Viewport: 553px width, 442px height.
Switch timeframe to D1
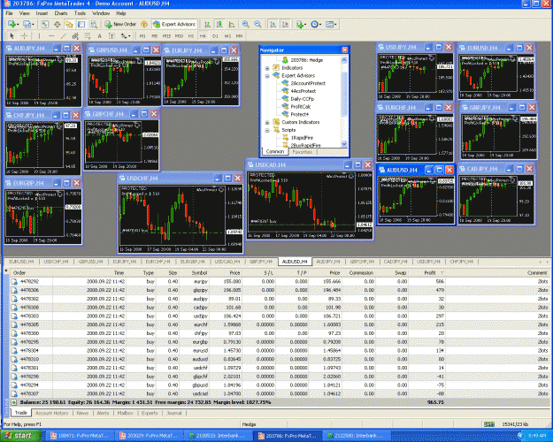215,36
